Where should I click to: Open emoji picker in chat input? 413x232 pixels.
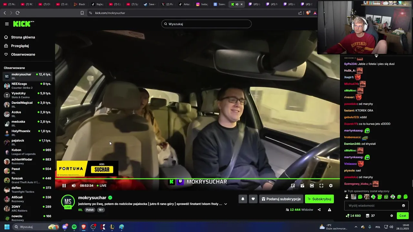(x=403, y=206)
